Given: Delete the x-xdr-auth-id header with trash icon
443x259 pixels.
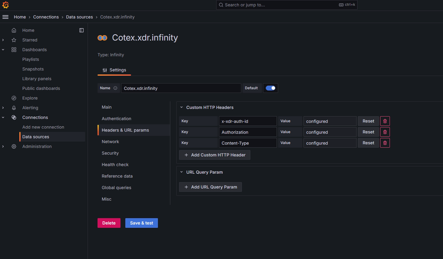Looking at the screenshot, I should pos(385,121).
